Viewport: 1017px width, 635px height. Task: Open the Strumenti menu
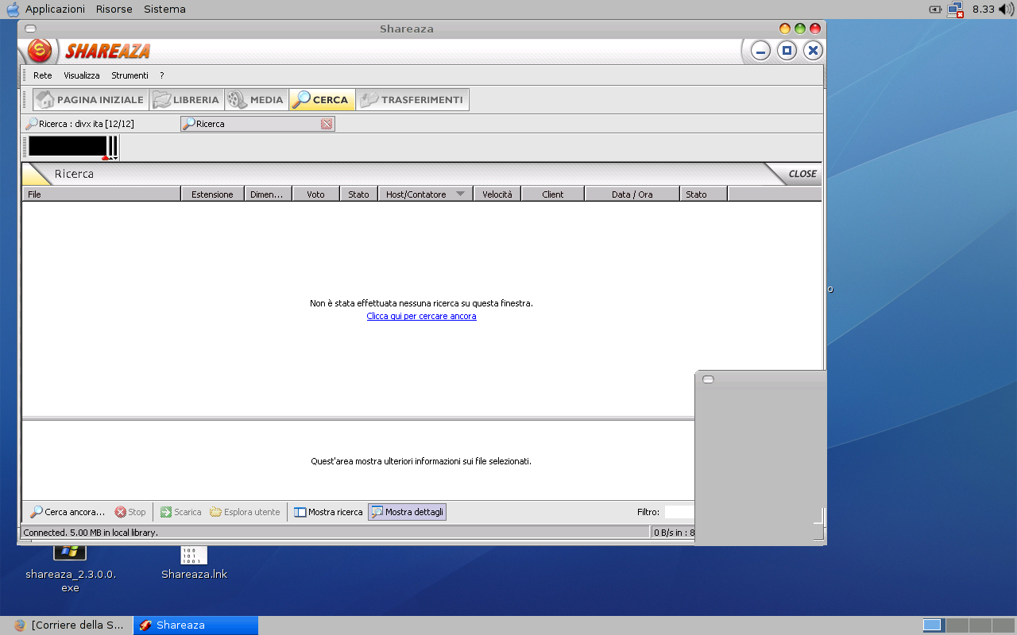pos(130,75)
